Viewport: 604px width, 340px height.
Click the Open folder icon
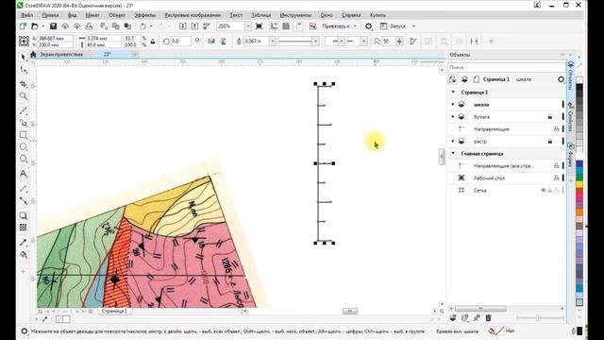point(35,26)
